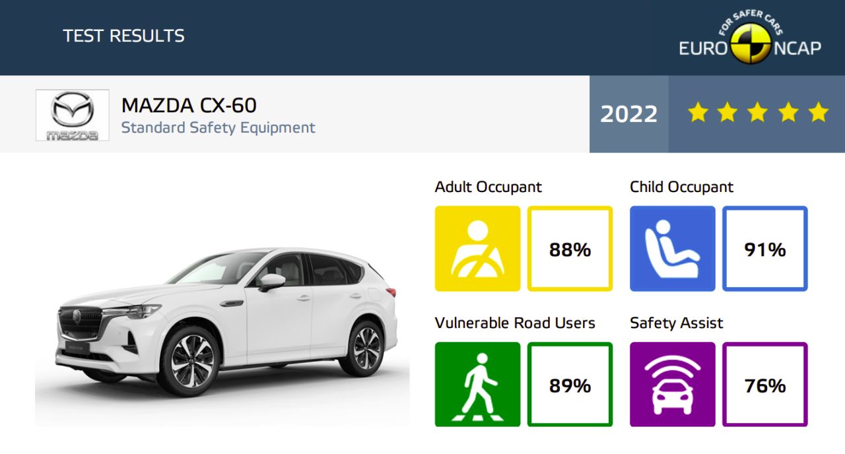Open the 88% Adult Occupant score box

click(570, 249)
